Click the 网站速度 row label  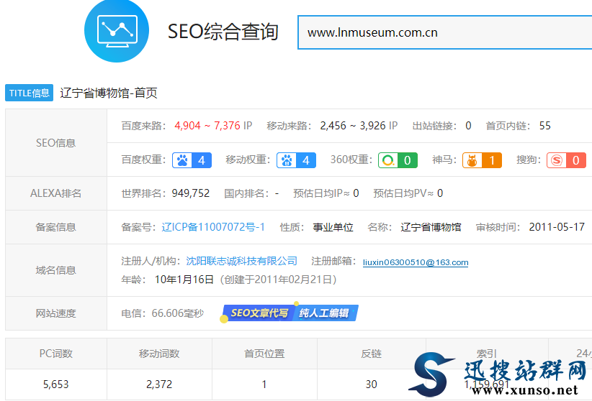[x=56, y=313]
